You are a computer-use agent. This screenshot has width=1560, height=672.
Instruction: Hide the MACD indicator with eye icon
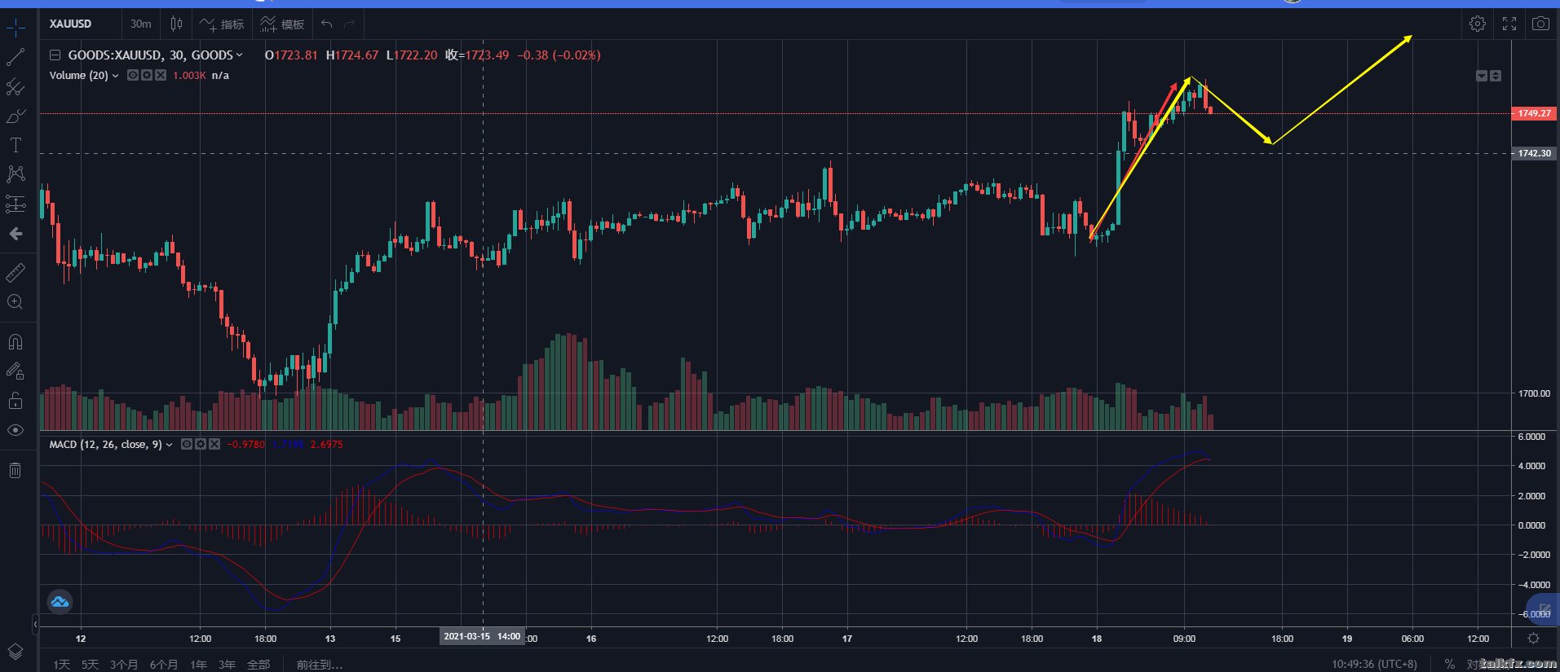pyautogui.click(x=187, y=444)
